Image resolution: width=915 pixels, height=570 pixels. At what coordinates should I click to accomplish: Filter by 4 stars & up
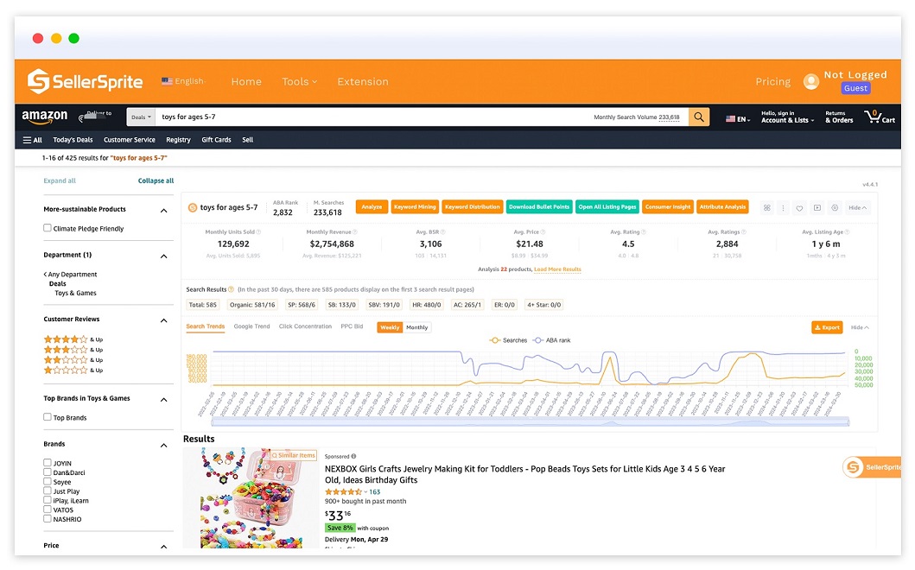(73, 339)
